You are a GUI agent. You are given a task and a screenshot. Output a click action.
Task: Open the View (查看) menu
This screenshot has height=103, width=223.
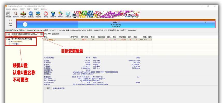(36, 9)
